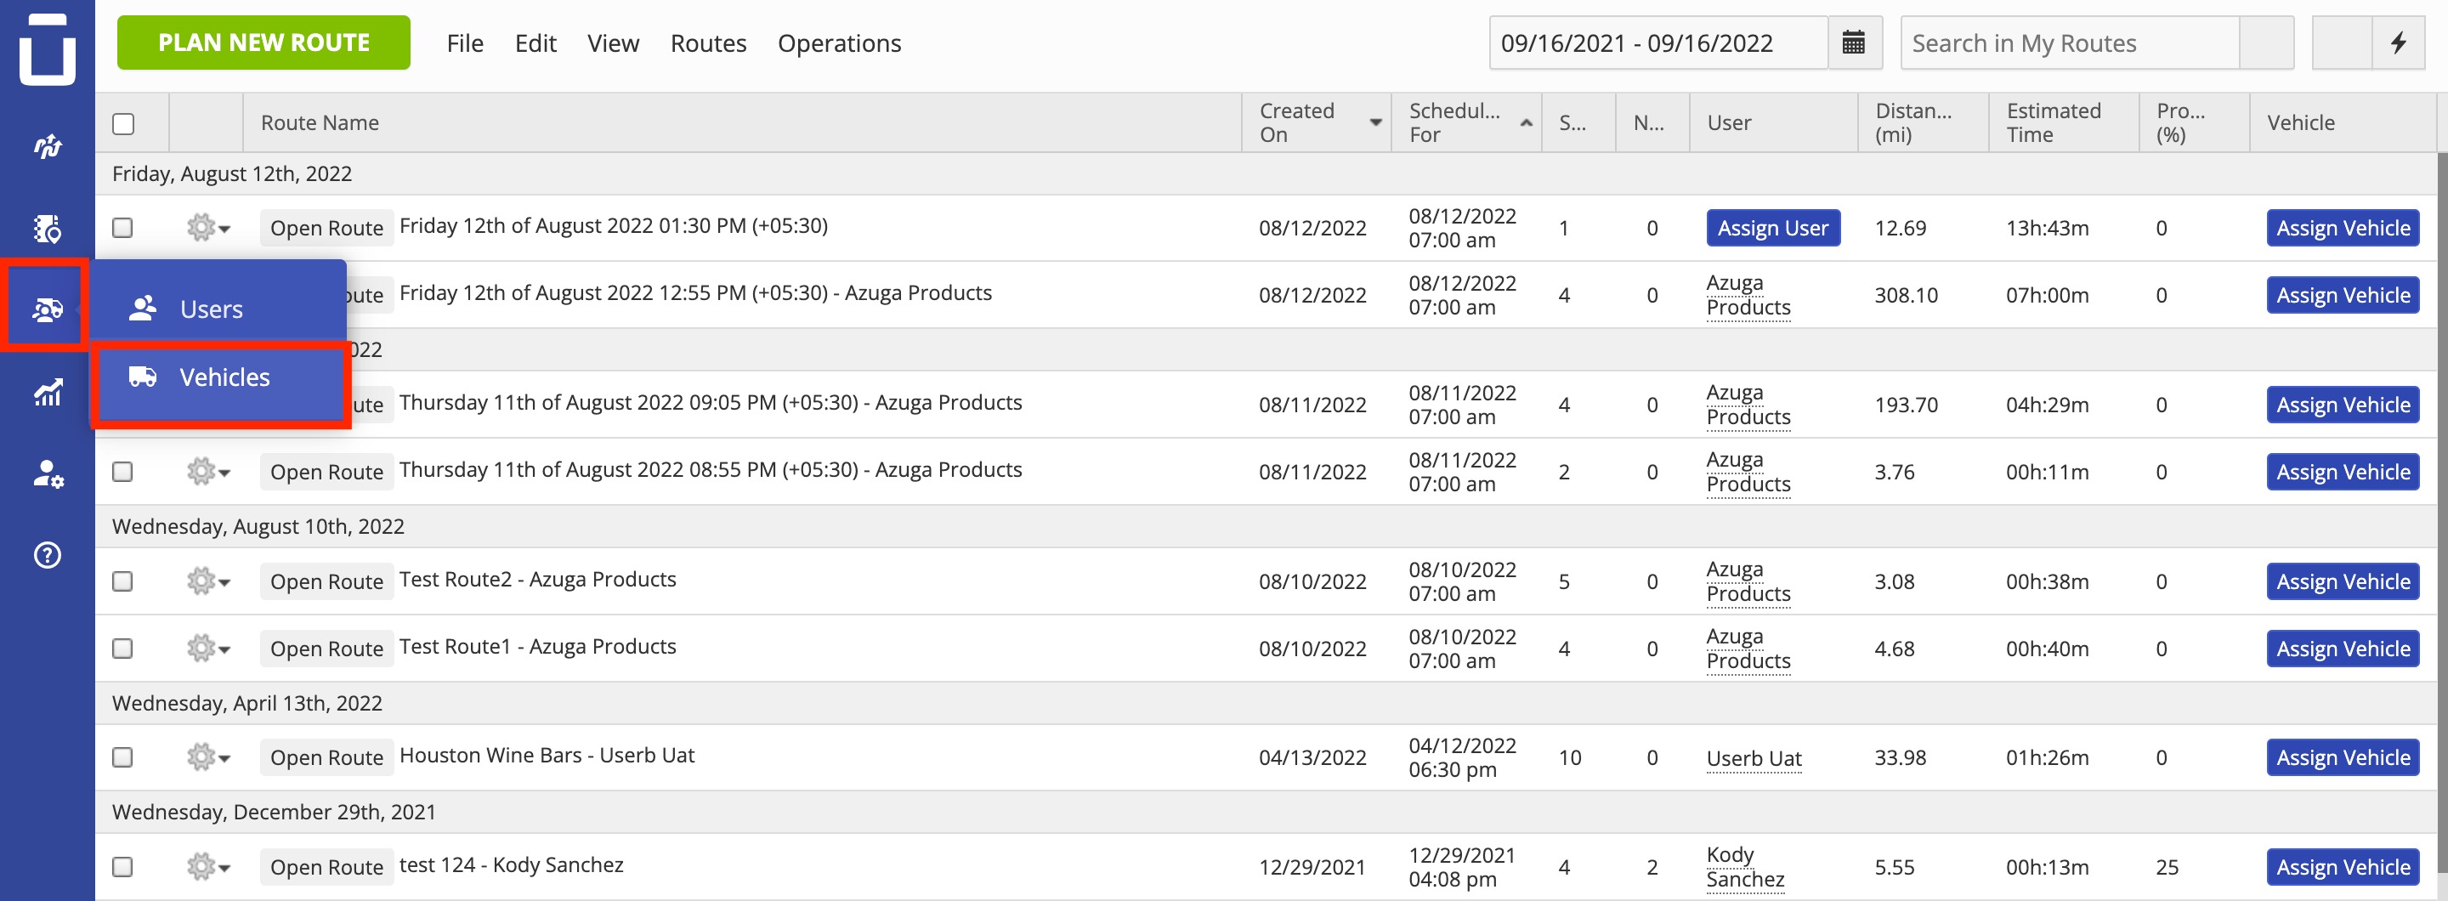Click Assign User for first route
Viewport: 2448px width, 901px height.
[x=1772, y=228]
